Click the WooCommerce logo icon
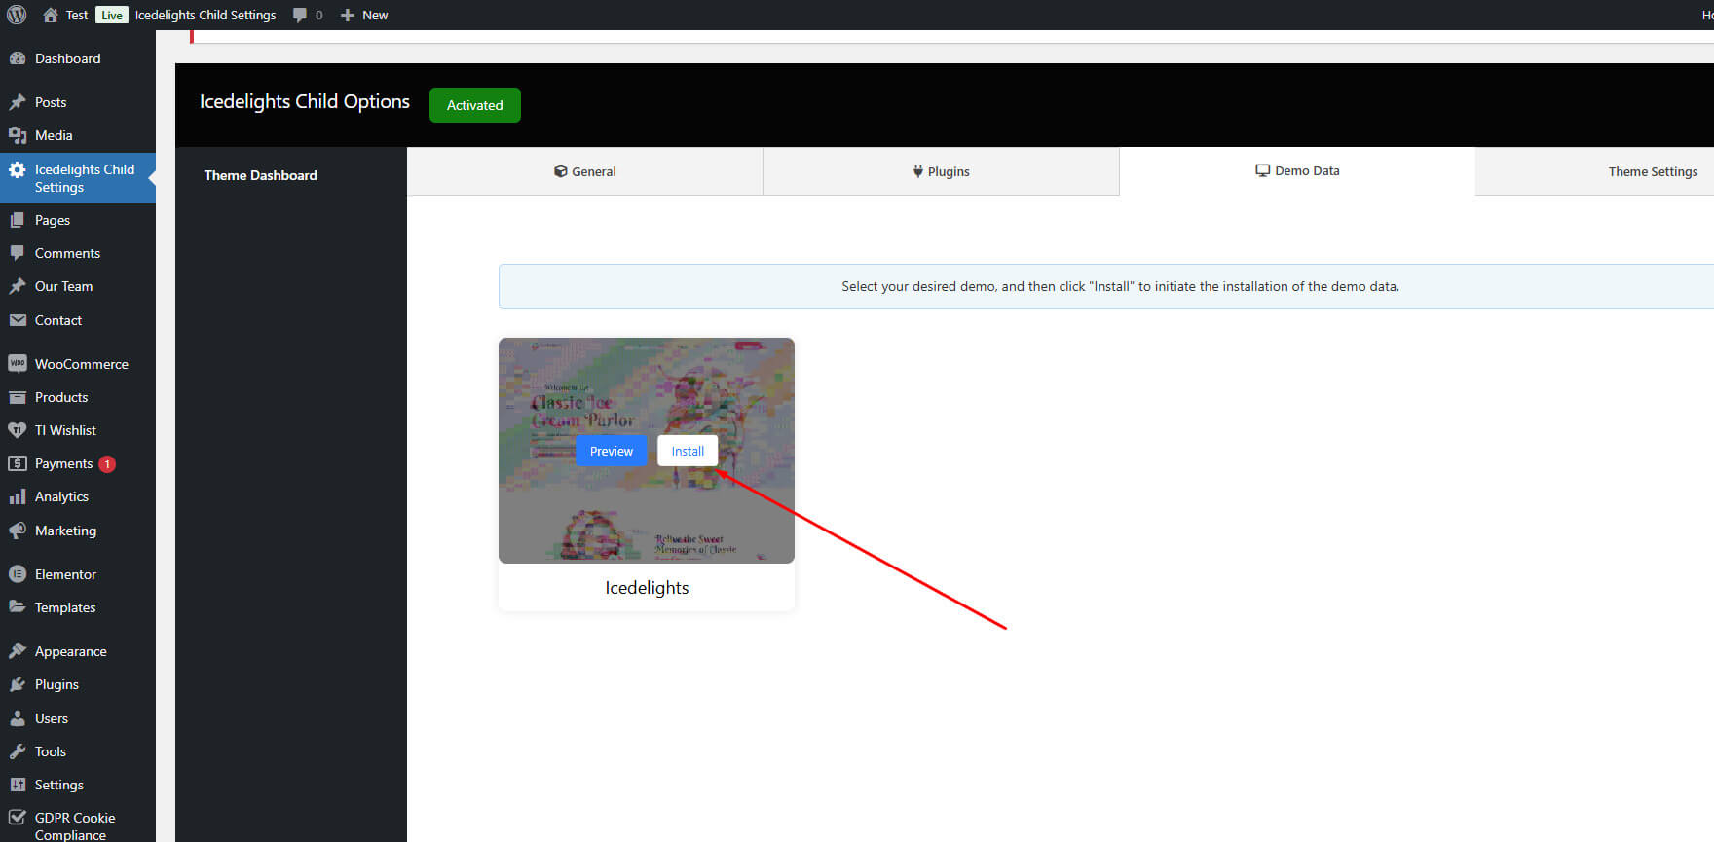Screen dimensions: 1714x842 (x=18, y=364)
